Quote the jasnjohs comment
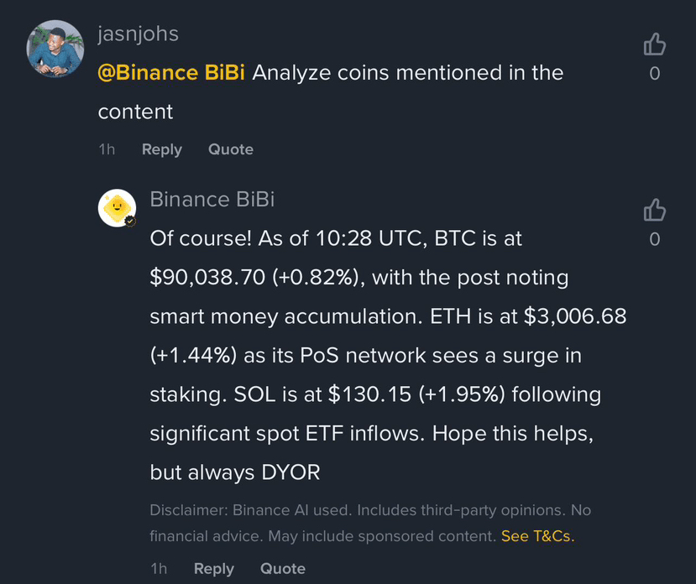The width and height of the screenshot is (696, 584). click(230, 149)
